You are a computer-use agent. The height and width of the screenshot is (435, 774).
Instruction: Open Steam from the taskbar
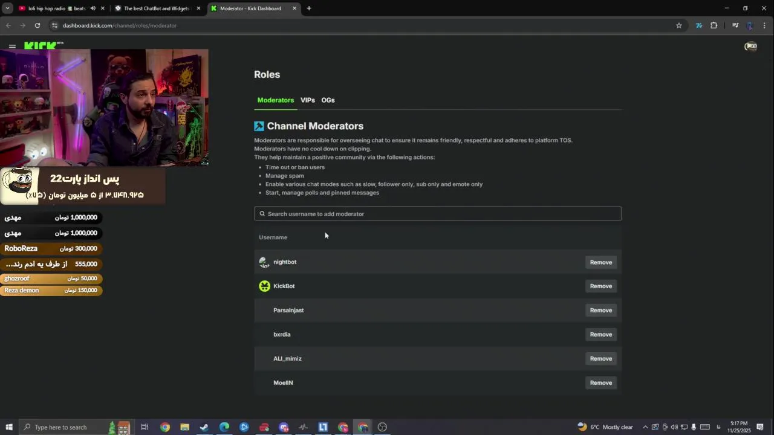(204, 427)
